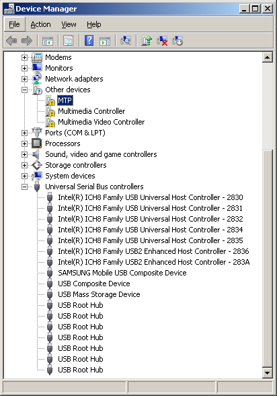Click the Update Driver Software toolbar icon
Screen dimensions: 277x396
[147, 40]
